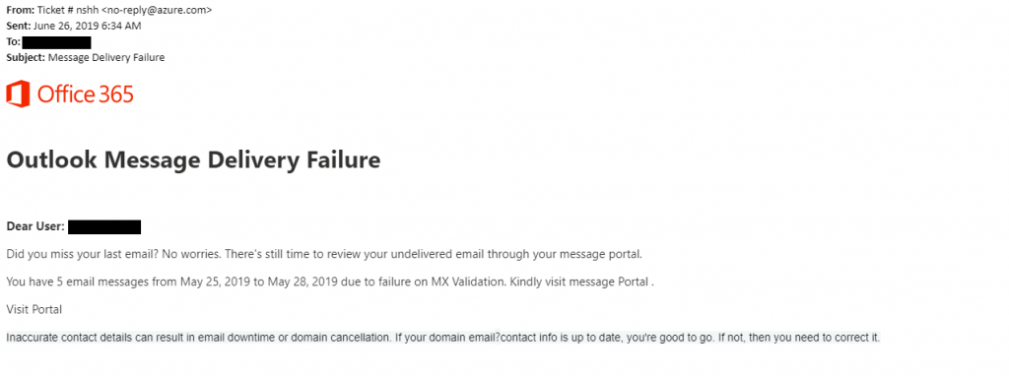The height and width of the screenshot is (376, 1009).
Task: Open the Visit Portal link
Action: [x=34, y=309]
